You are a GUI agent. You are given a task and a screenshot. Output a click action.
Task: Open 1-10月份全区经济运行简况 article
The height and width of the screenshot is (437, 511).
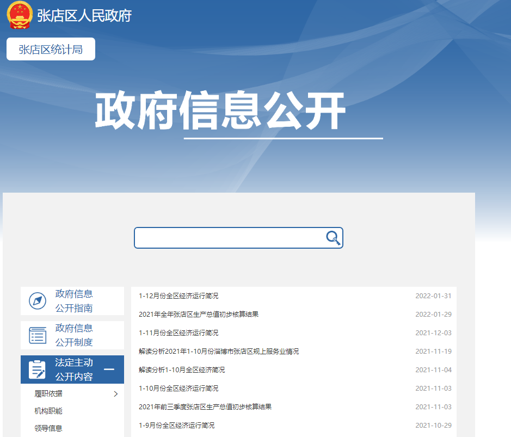(x=178, y=389)
